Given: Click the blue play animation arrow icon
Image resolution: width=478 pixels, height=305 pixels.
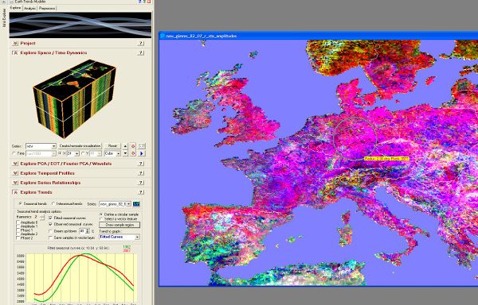Looking at the screenshot, I should tap(142, 154).
